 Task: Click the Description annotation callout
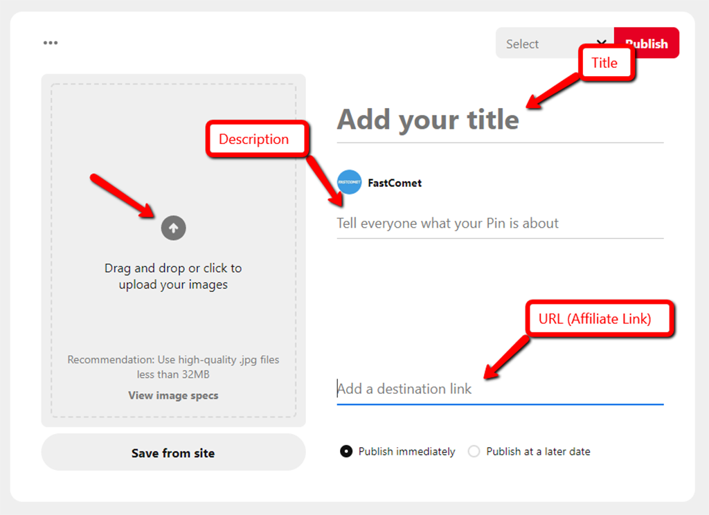coord(253,139)
